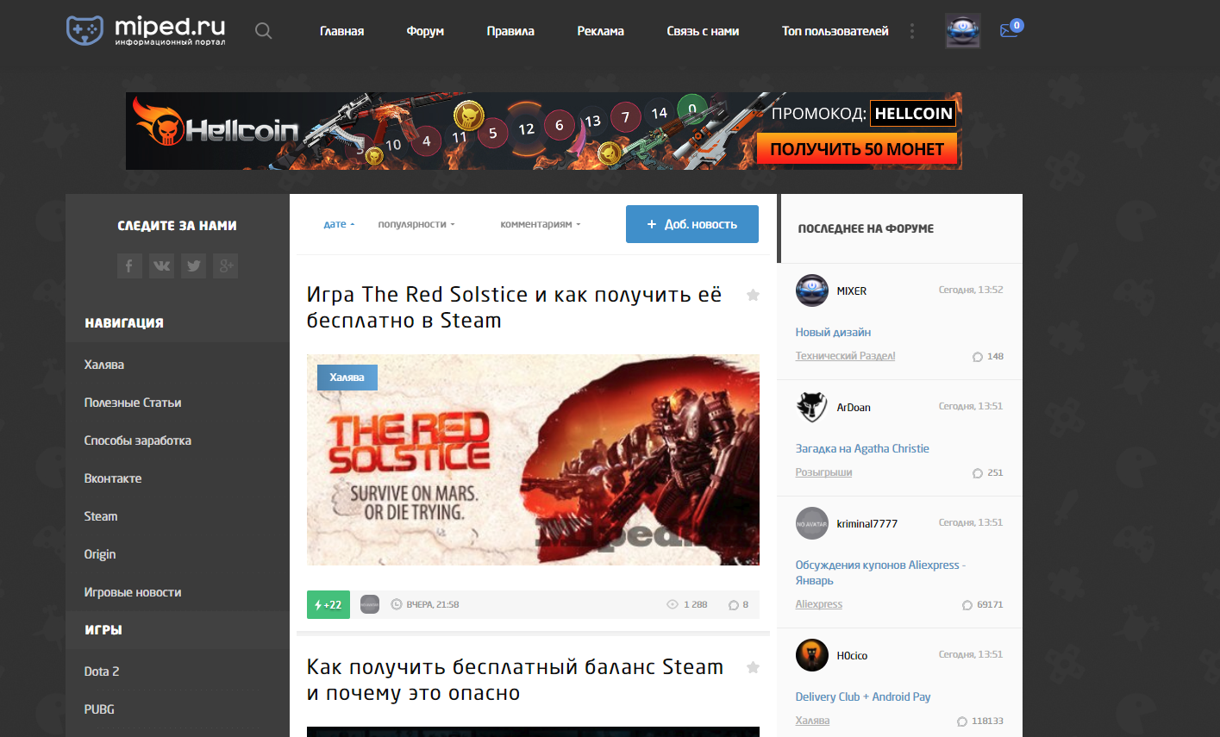Favorite the Red Solstice article star

click(753, 295)
